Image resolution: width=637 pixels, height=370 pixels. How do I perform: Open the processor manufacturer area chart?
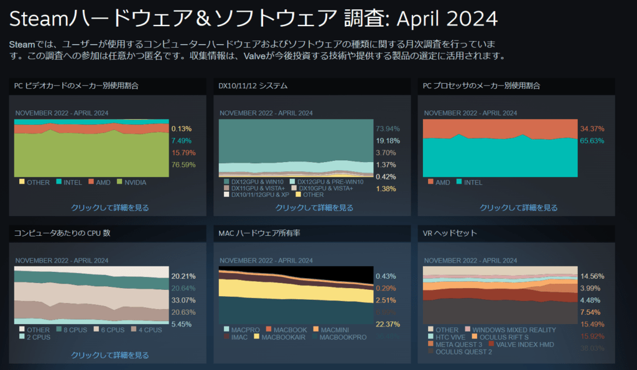tap(500, 148)
